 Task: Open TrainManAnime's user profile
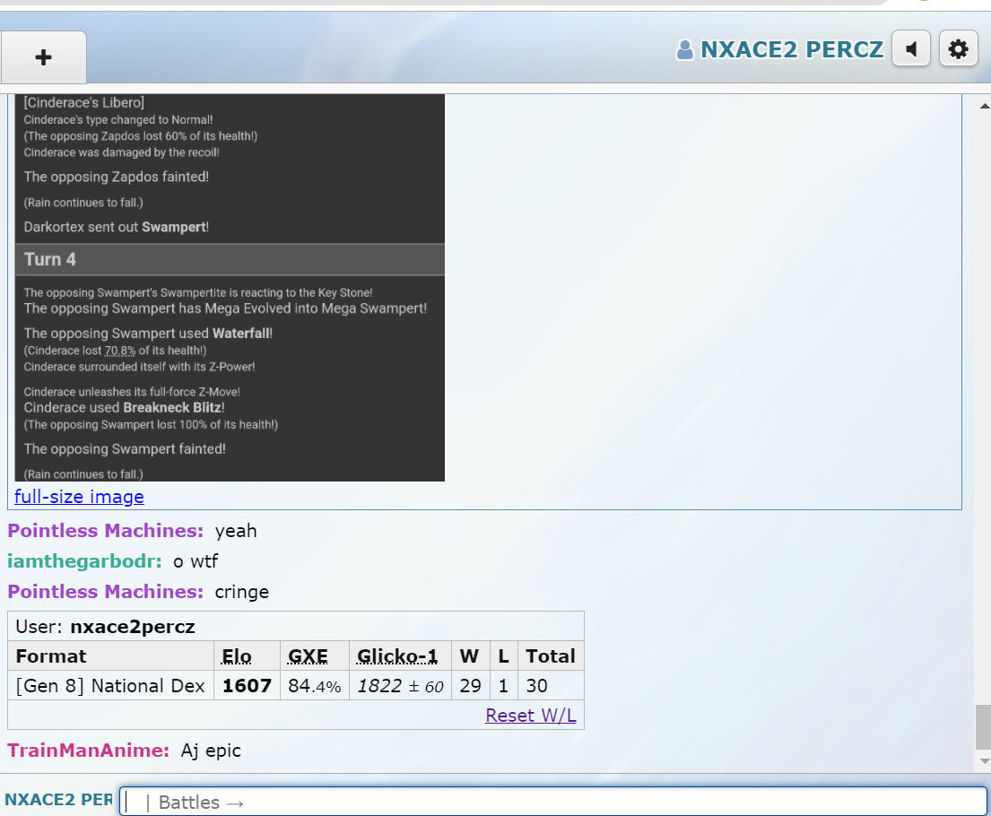88,751
